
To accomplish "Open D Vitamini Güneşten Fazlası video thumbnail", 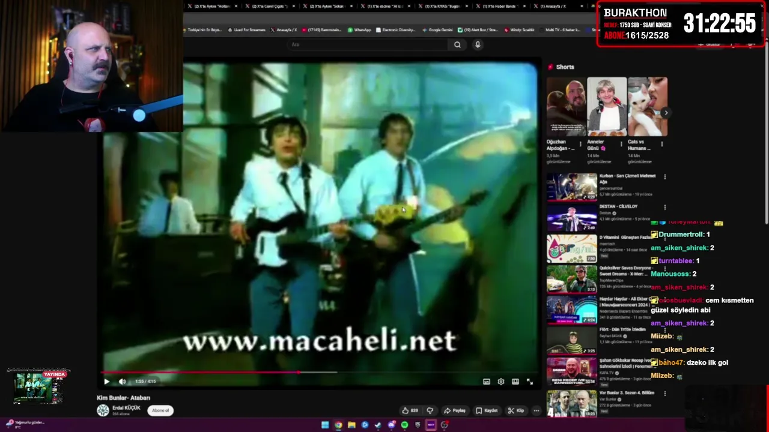I will point(572,248).
